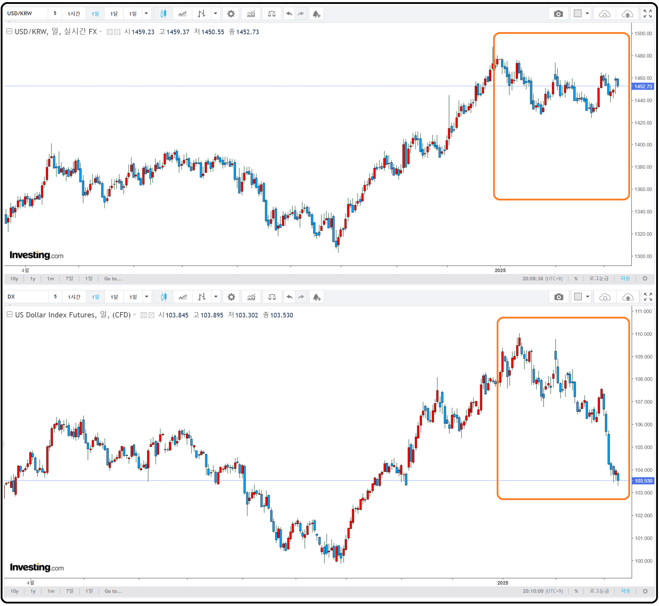
Task: Undo last action on DX chart
Action: 290,297
